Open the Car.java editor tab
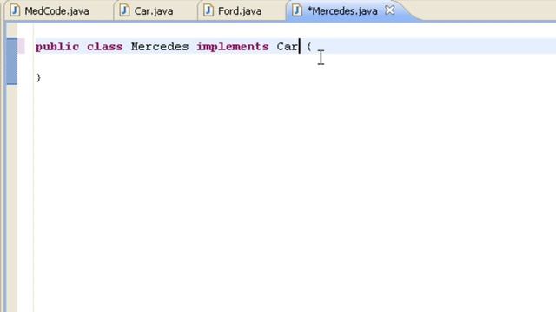This screenshot has height=312, width=556. (154, 11)
